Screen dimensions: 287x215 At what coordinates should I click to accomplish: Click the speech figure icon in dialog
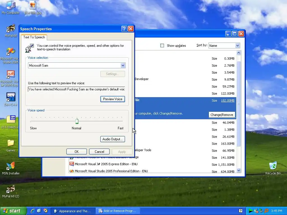(x=29, y=48)
